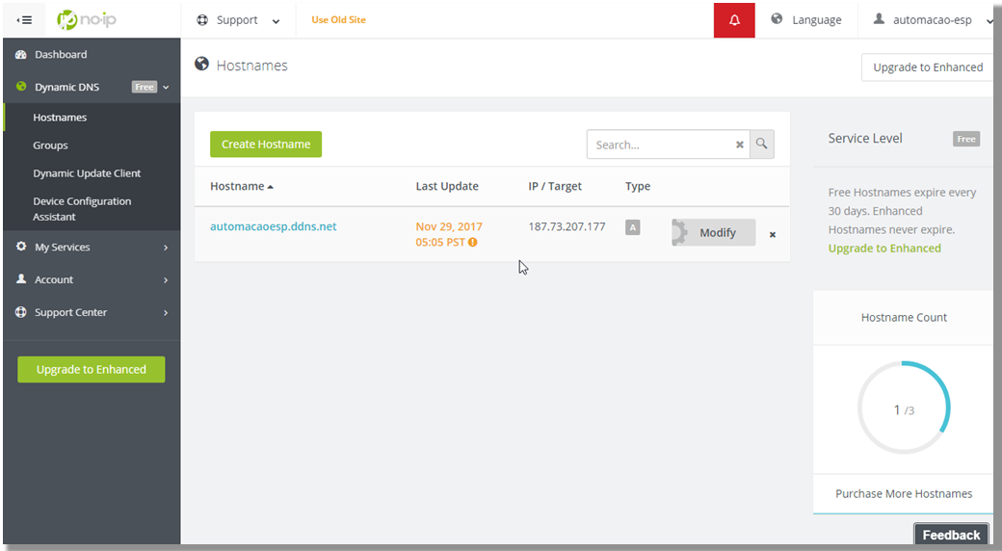The image size is (1002, 551).
Task: Delete the automacaoesp.ddns.net hostname with the x
Action: click(x=773, y=235)
